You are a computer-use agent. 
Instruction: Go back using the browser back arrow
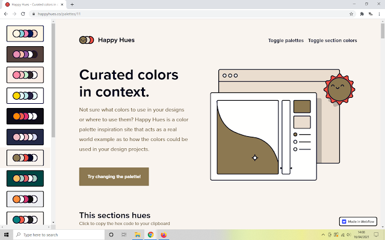point(6,14)
